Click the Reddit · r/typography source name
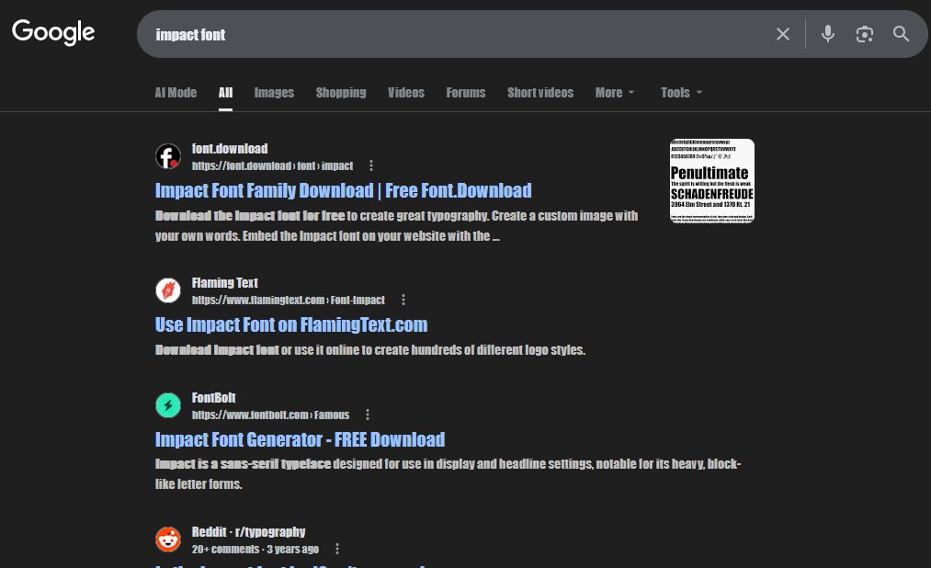The height and width of the screenshot is (568, 931). [248, 532]
